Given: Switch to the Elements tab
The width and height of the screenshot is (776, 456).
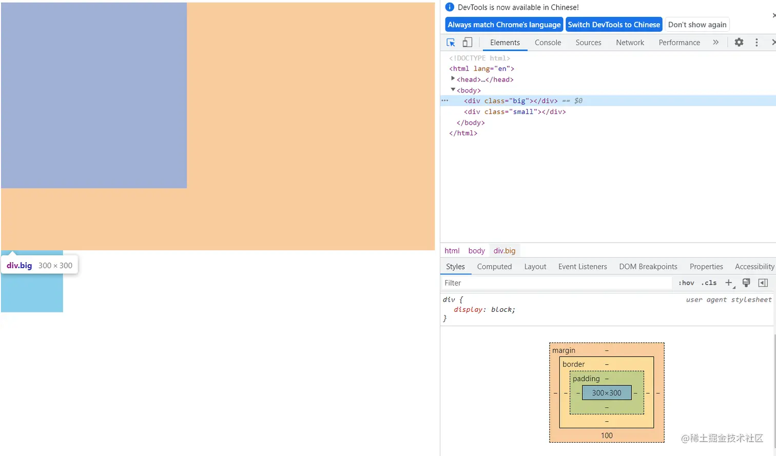Looking at the screenshot, I should 505,43.
